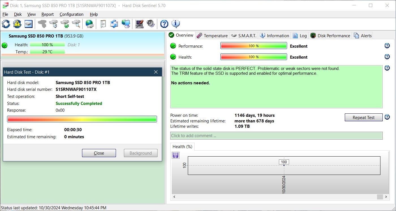Click '1146 days, 19 hours' power on time
The width and height of the screenshot is (396, 211).
coord(255,115)
